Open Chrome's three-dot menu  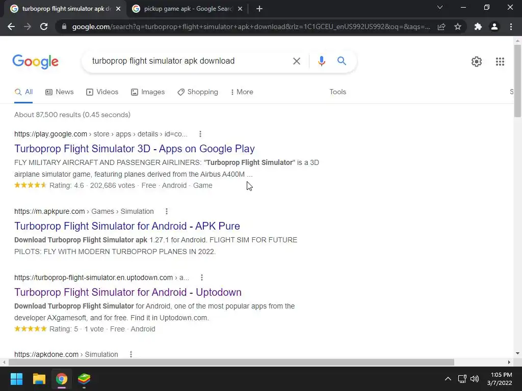coord(511,26)
